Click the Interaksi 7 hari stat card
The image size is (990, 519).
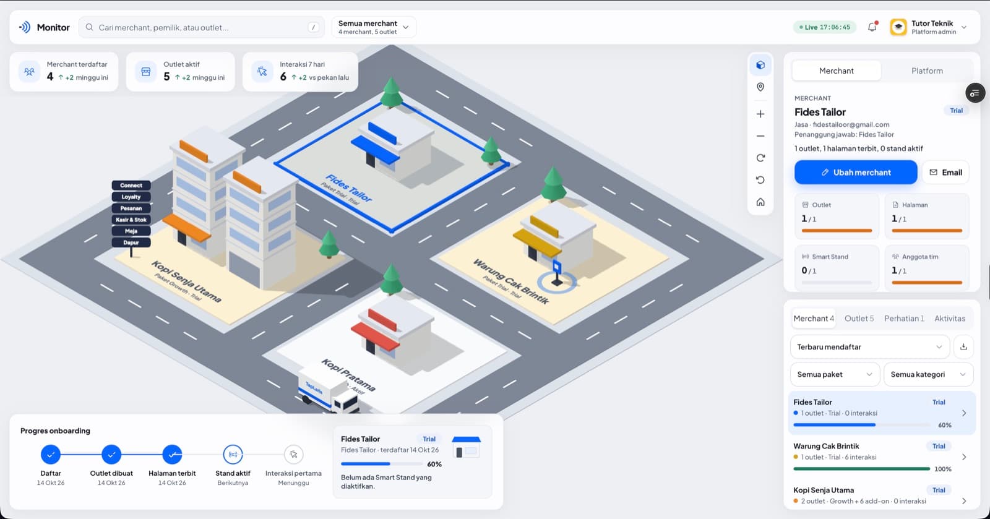[300, 72]
